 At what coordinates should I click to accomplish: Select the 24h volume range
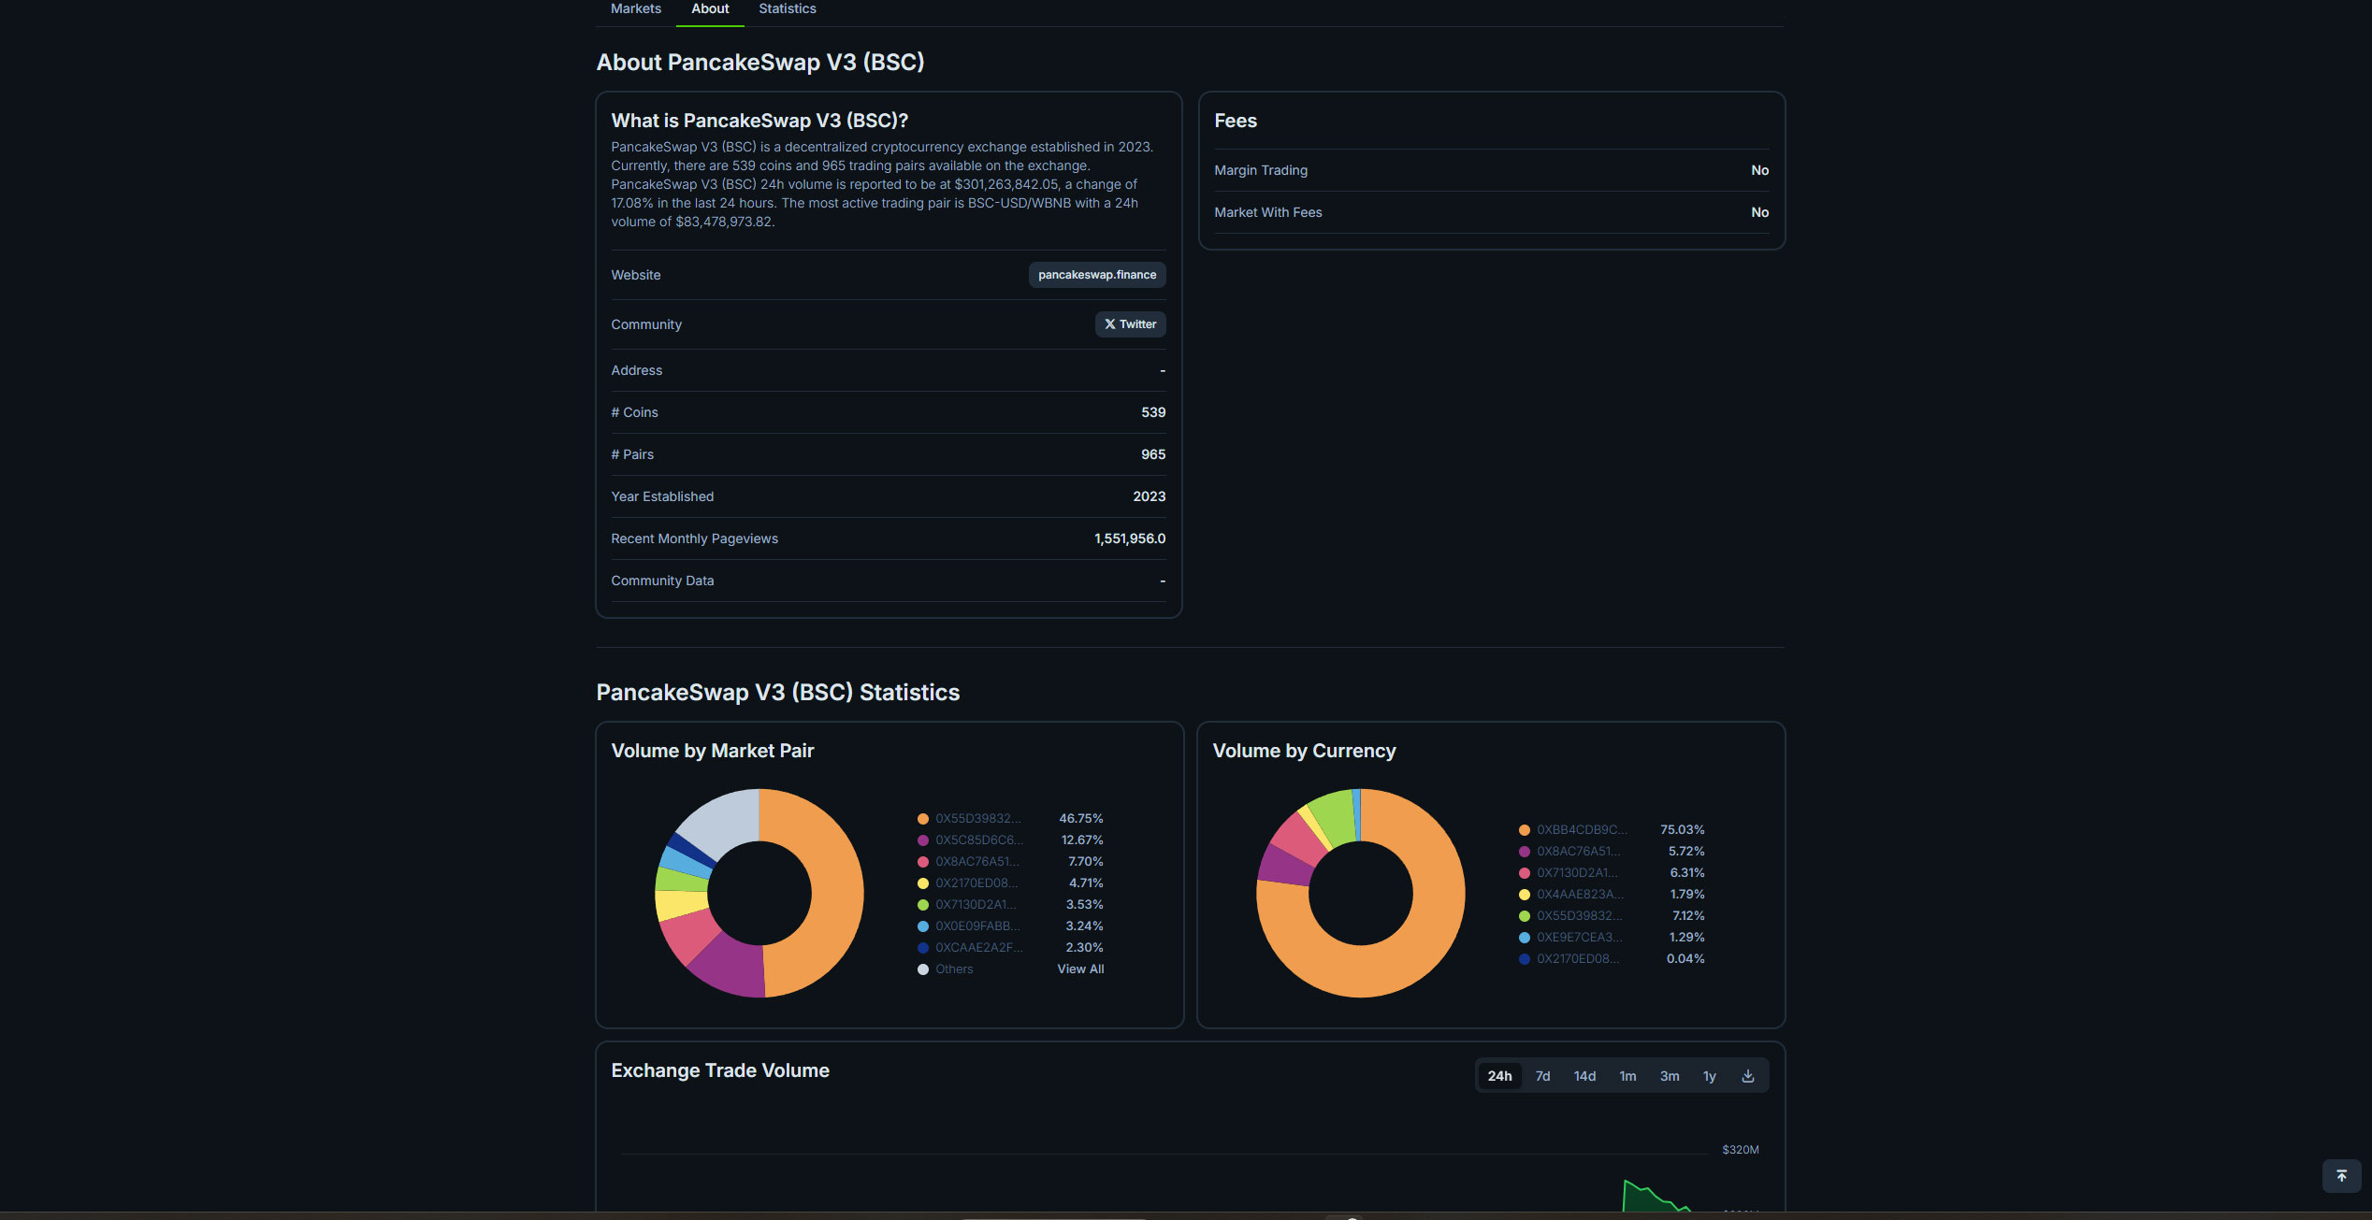pos(1499,1076)
